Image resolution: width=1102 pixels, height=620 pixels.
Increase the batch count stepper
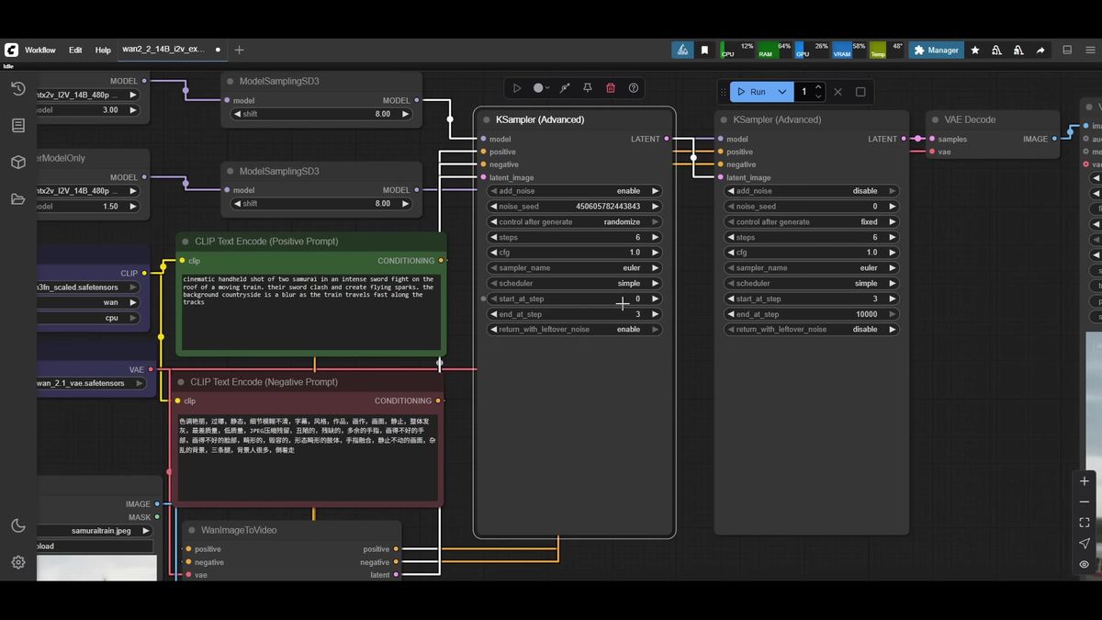coord(818,87)
